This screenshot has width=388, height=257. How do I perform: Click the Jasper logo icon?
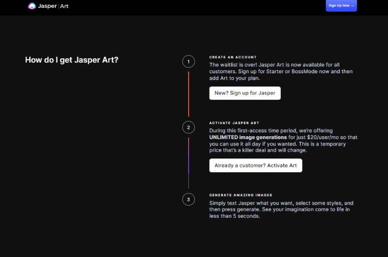coord(32,6)
